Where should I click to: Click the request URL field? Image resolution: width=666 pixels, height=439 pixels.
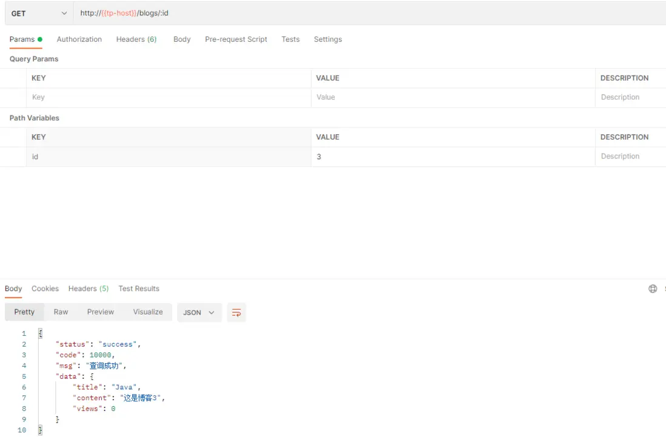(369, 13)
